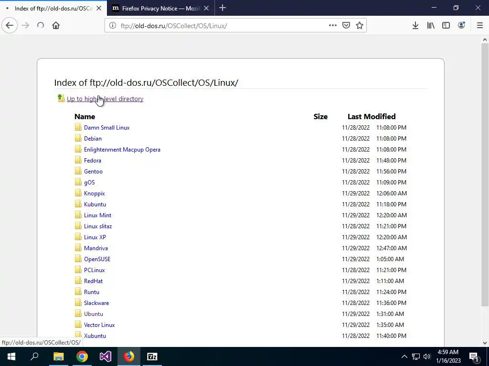Screen dimensions: 489x366
Task: Open the Linux slitaz directory
Action: pyautogui.click(x=97, y=226)
